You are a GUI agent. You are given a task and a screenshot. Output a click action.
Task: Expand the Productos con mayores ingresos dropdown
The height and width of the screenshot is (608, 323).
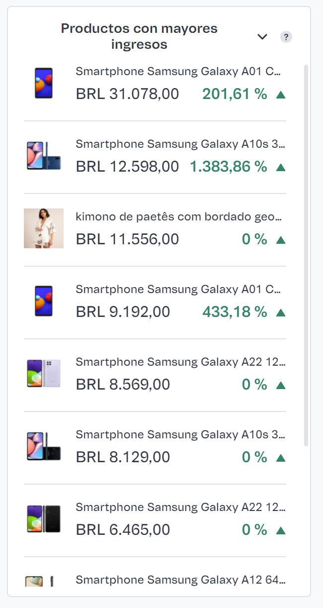[262, 37]
